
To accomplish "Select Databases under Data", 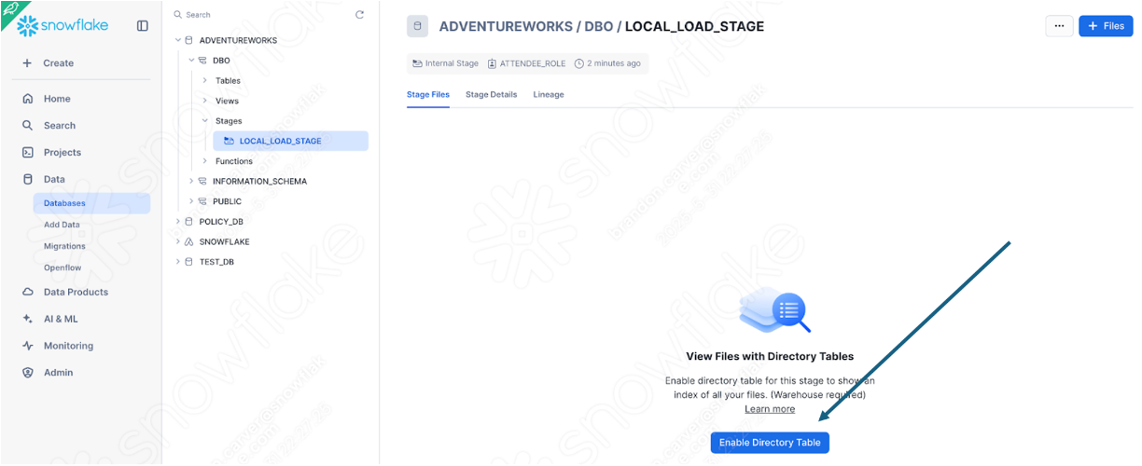I will (x=91, y=203).
